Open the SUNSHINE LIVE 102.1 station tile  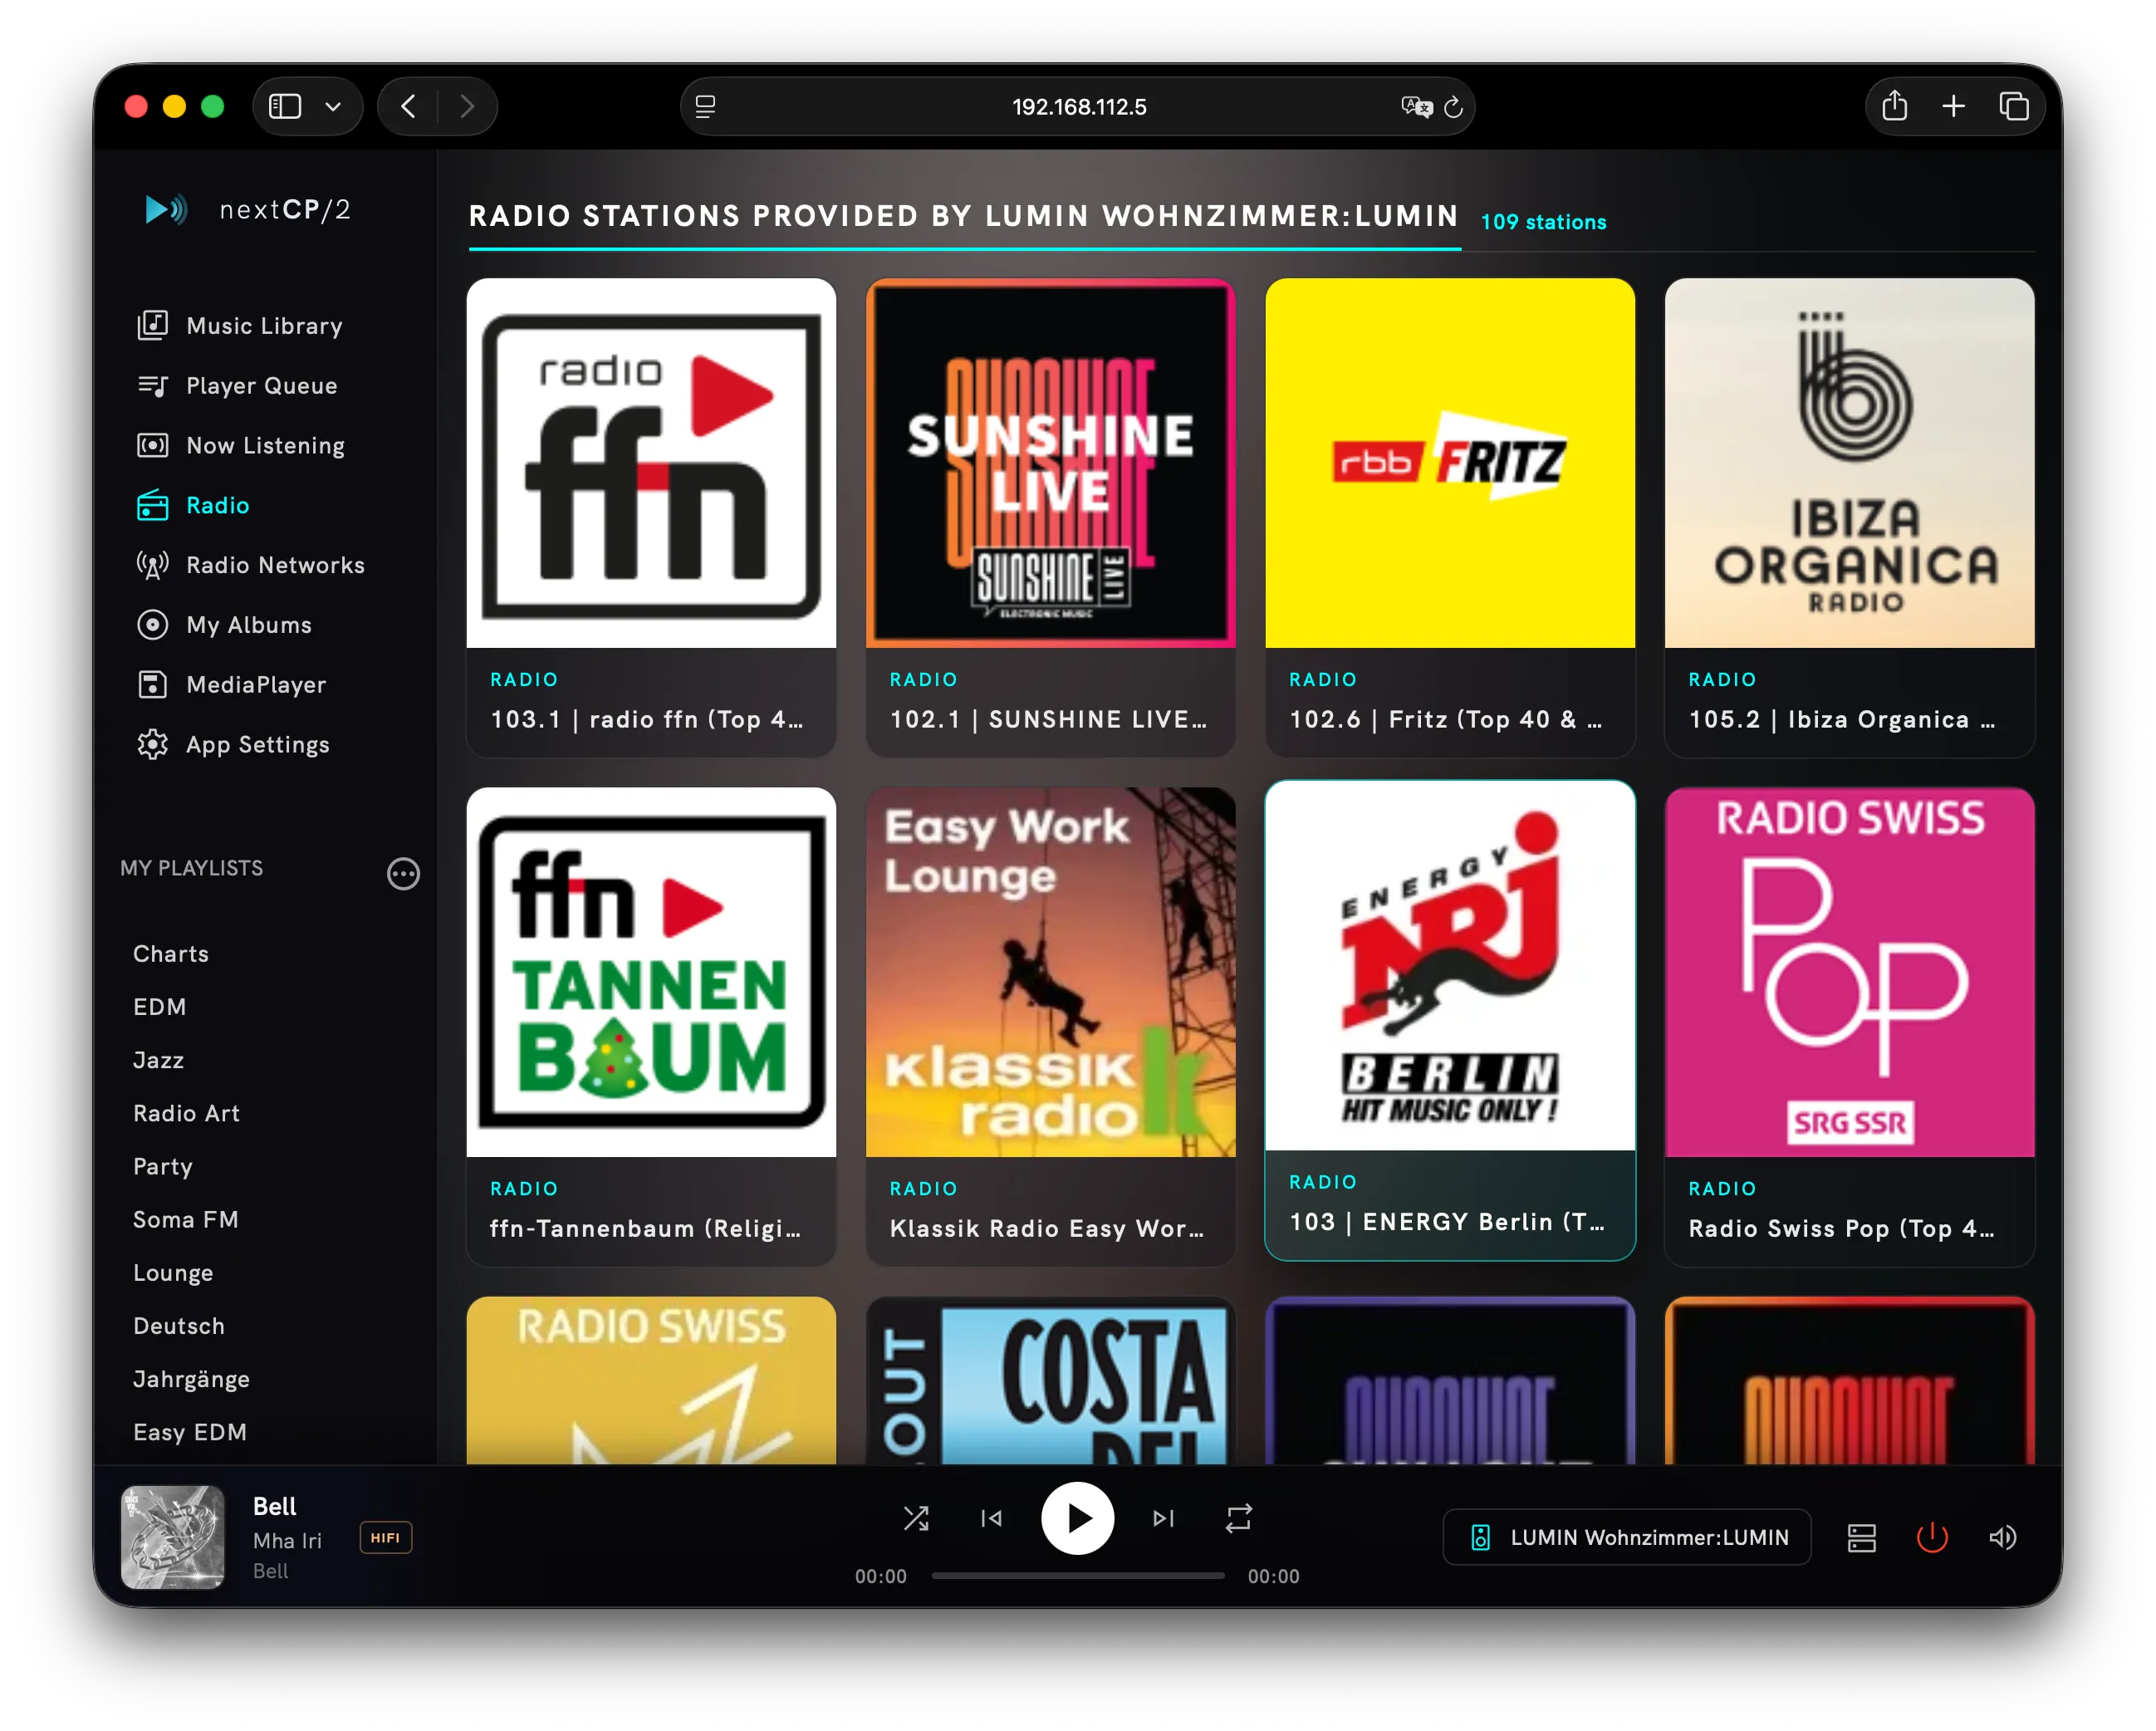coord(1050,517)
